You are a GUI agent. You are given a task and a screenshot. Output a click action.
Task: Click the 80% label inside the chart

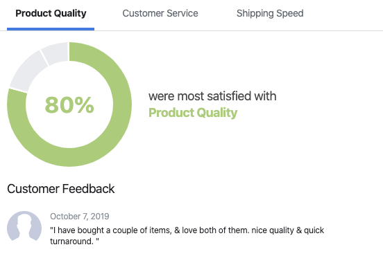[69, 105]
